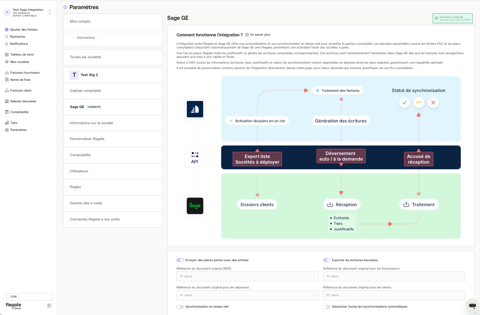Screen dimensions: 480x315
Task: Click the Notifications bell icon
Action: click(6, 44)
